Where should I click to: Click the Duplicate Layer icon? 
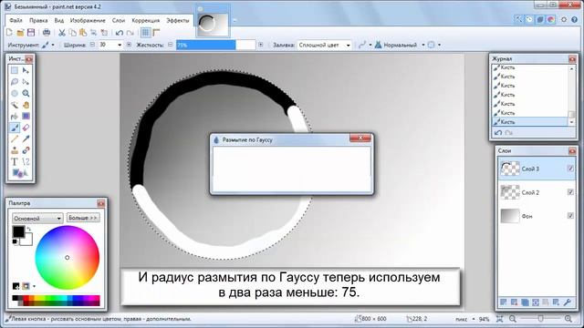[525, 302]
